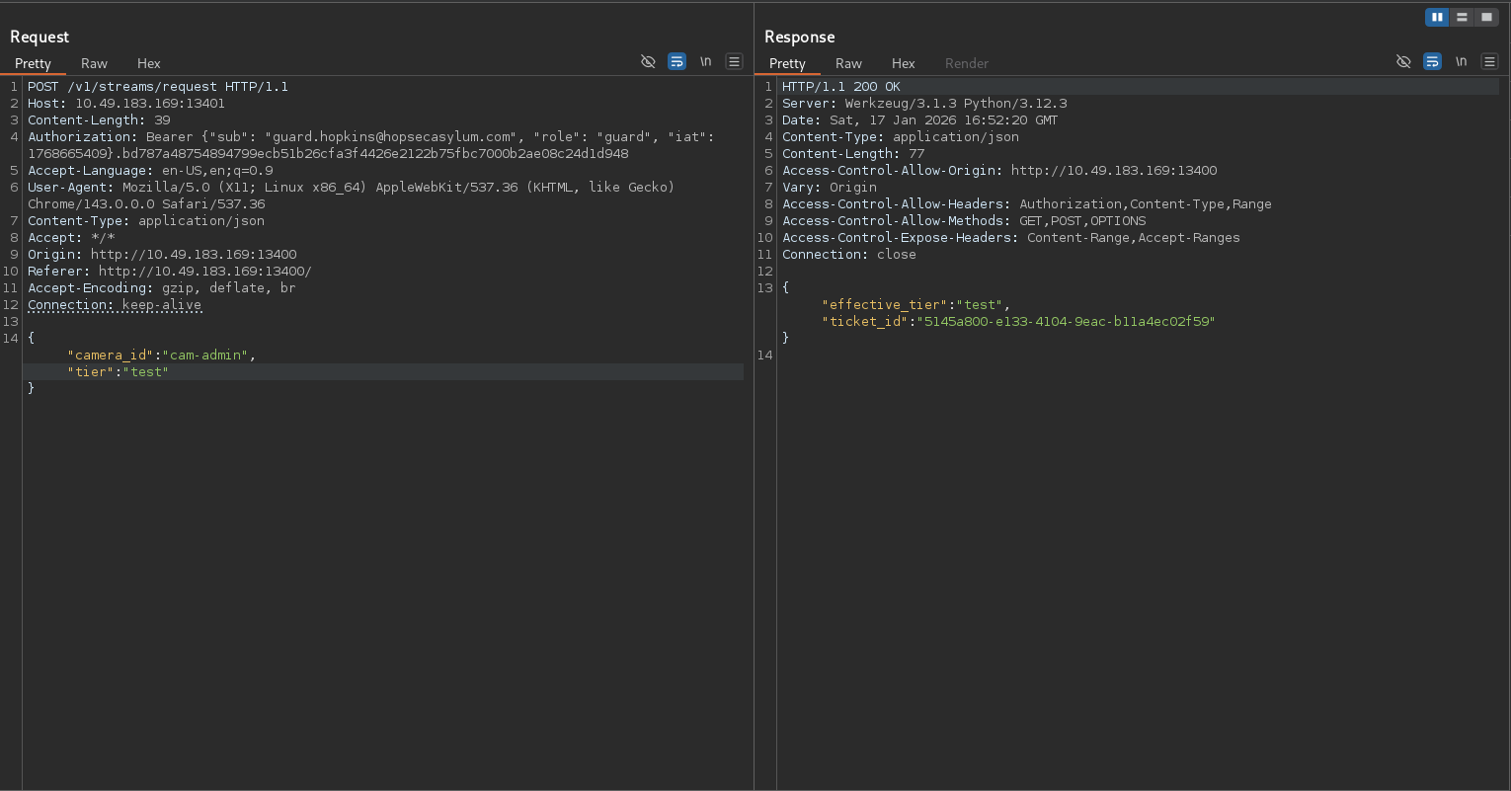Open the Response Hex tab
Screen dimensions: 1511x791
(903, 63)
